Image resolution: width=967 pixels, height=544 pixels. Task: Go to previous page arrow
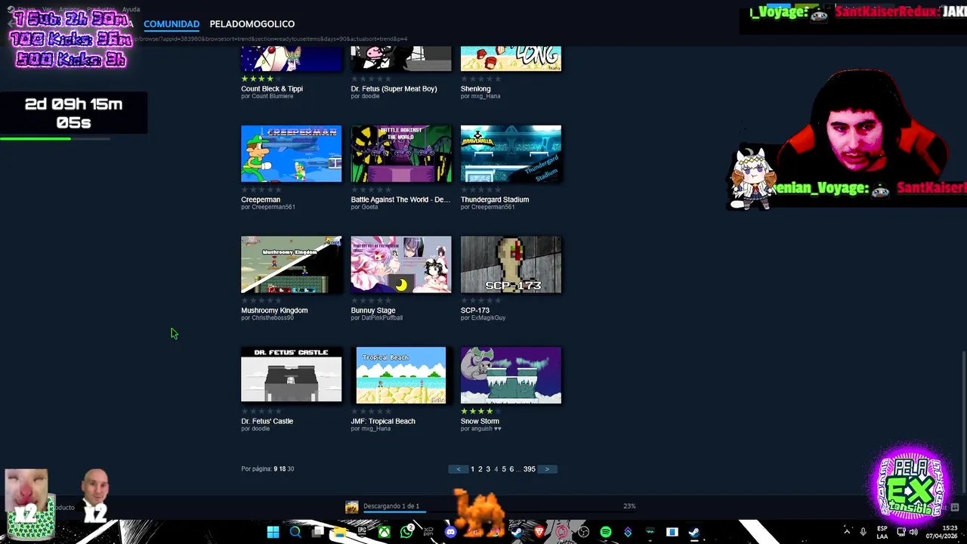(459, 469)
